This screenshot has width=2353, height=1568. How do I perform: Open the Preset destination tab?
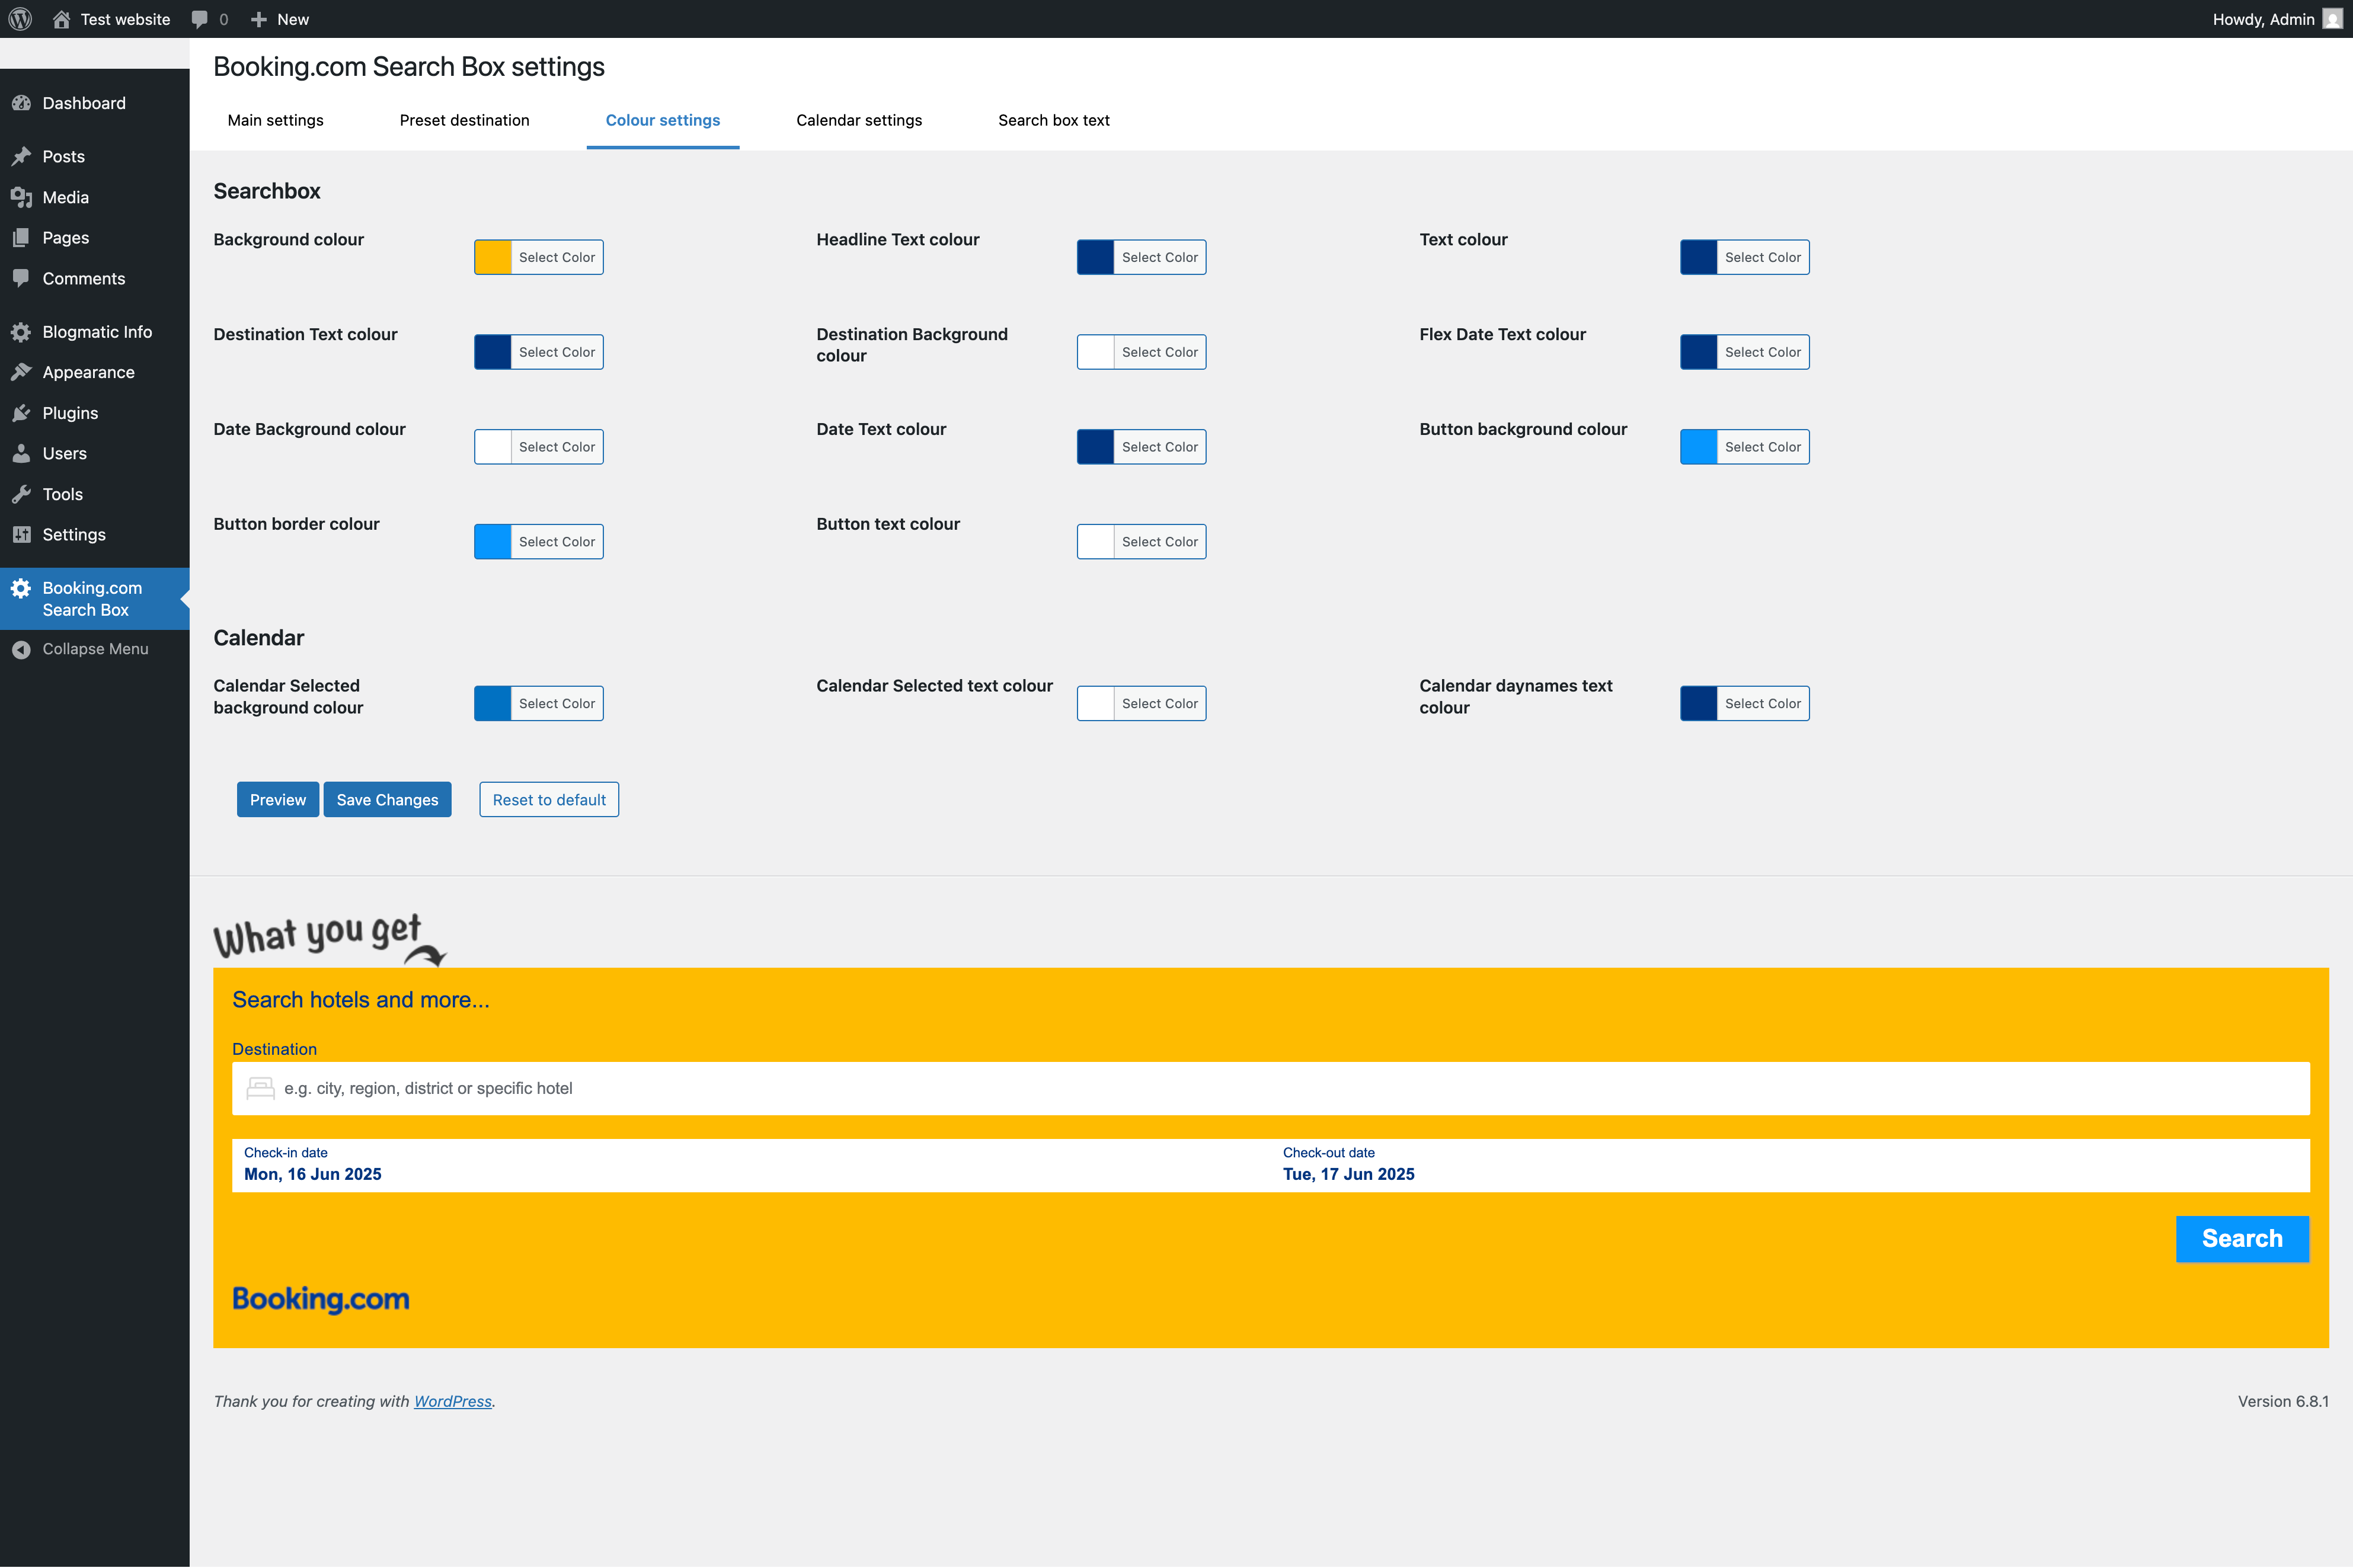click(464, 120)
